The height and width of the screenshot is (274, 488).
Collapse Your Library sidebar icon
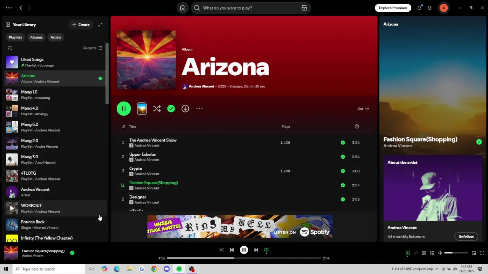pos(8,25)
